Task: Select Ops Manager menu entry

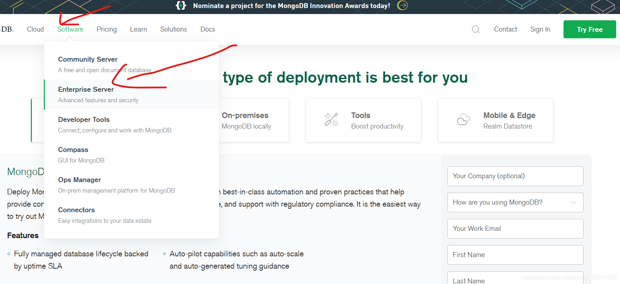Action: [132, 185]
